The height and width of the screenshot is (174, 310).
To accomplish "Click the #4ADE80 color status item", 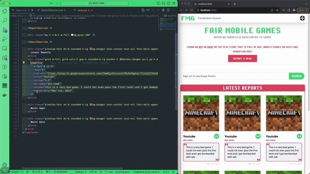I will tap(61, 172).
